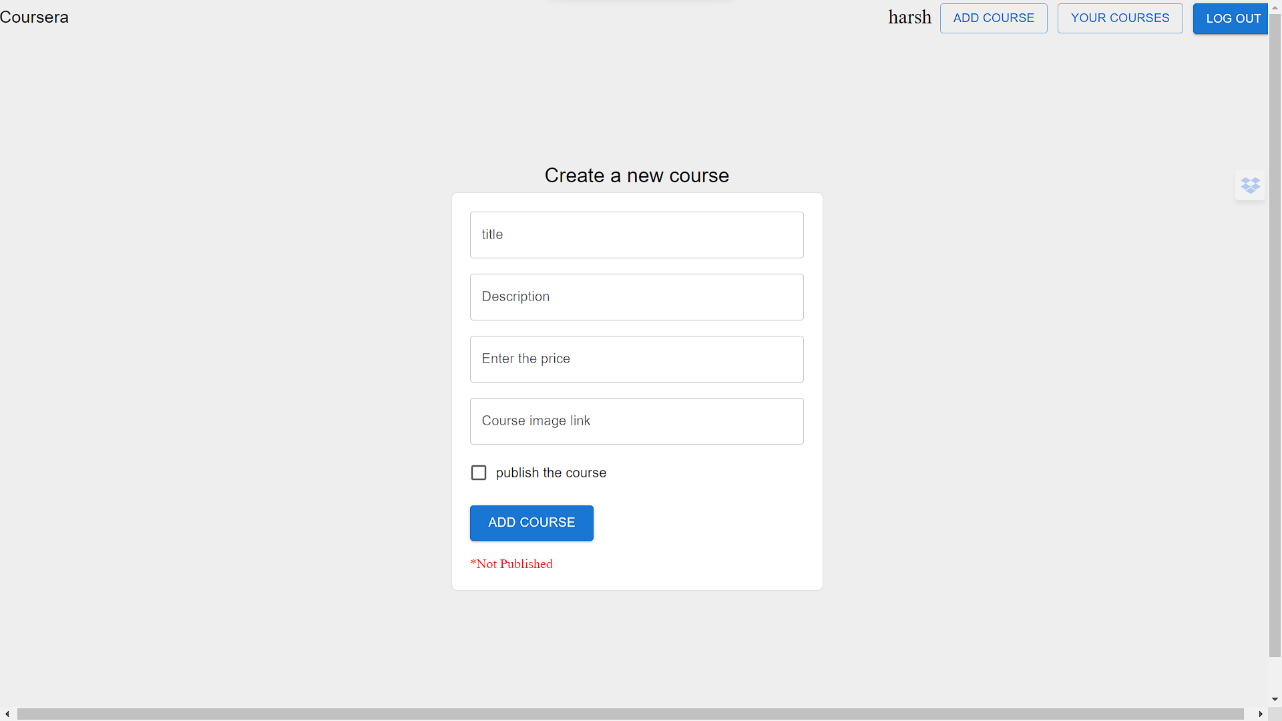The height and width of the screenshot is (721, 1282).
Task: Click the scroll down arrow
Action: (1275, 699)
